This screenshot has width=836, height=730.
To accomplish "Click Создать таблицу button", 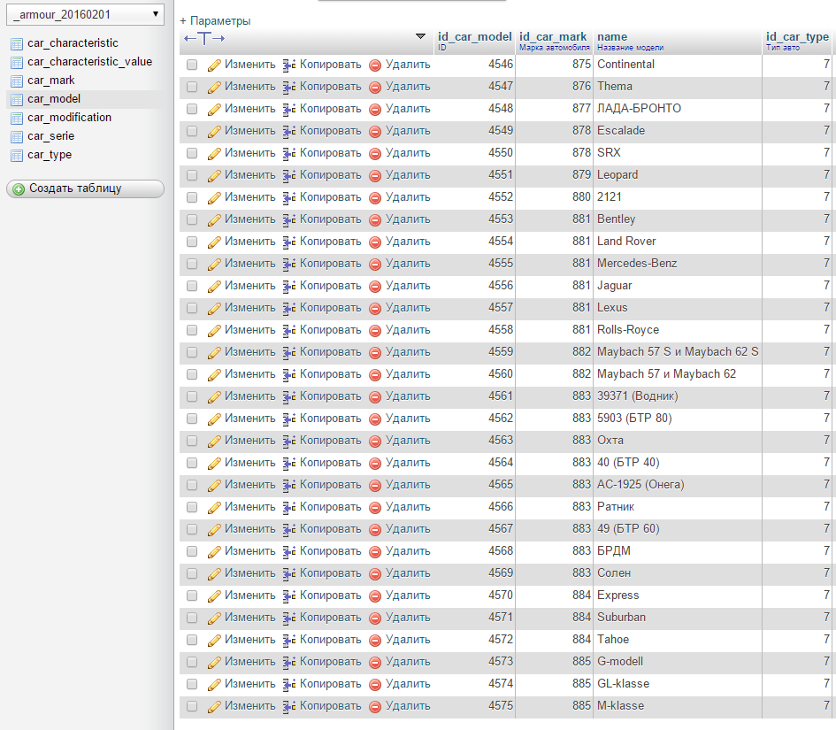I will (85, 188).
